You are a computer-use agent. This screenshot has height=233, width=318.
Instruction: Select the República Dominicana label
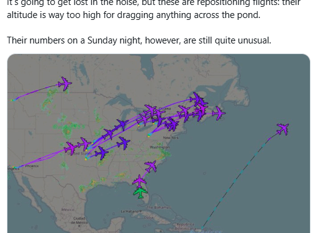point(186,226)
